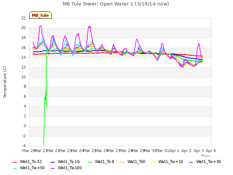This screenshot has width=233, height=175.
Task: Select the Wat1_Tw+50 legend label
Action: tap(32, 168)
